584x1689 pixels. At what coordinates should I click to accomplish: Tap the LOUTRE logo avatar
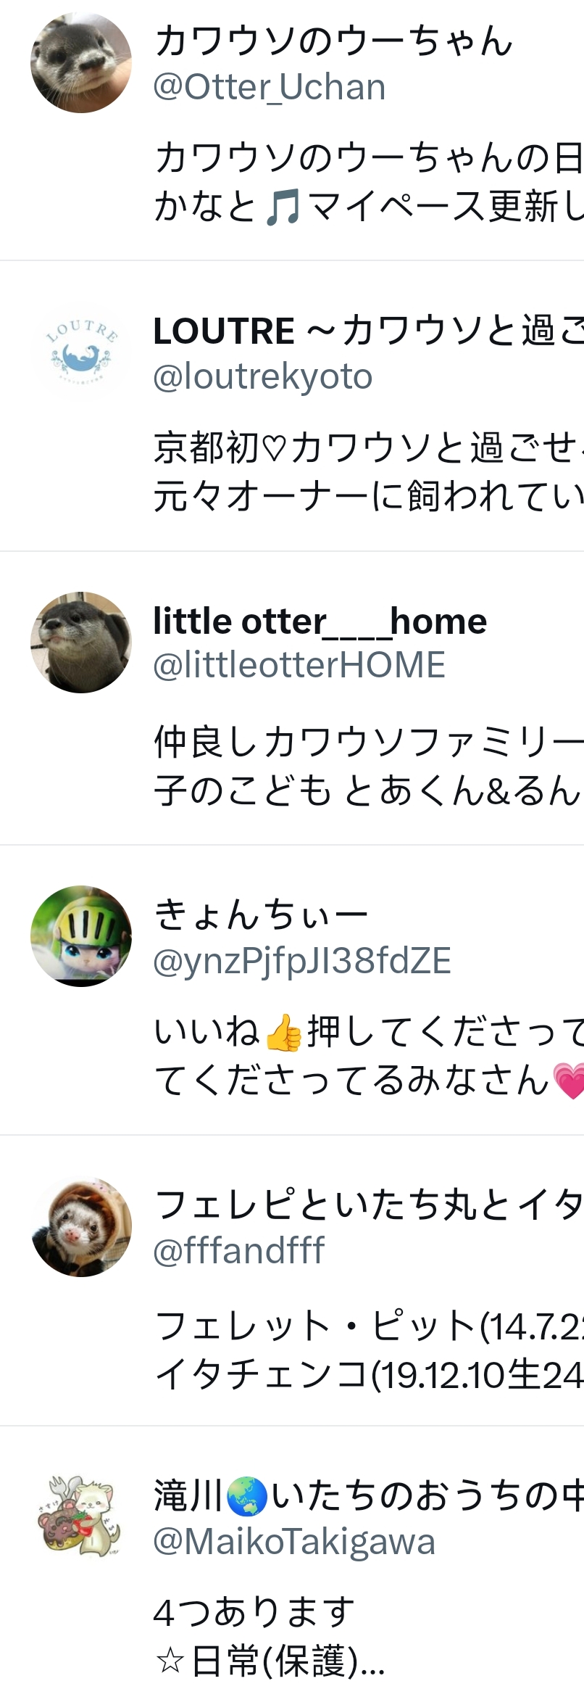[81, 353]
